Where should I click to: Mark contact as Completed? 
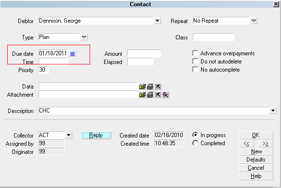[x=195, y=143]
